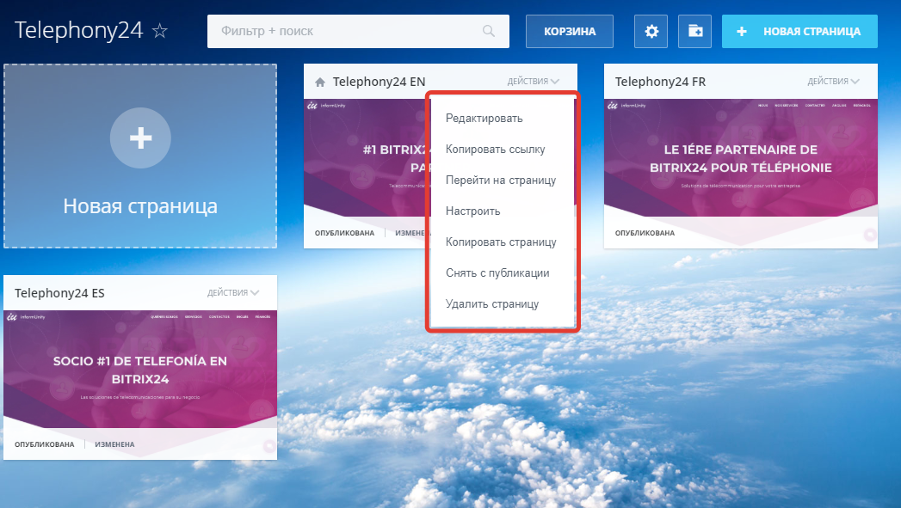901x508 pixels.
Task: Open the Корзина button
Action: click(x=570, y=32)
